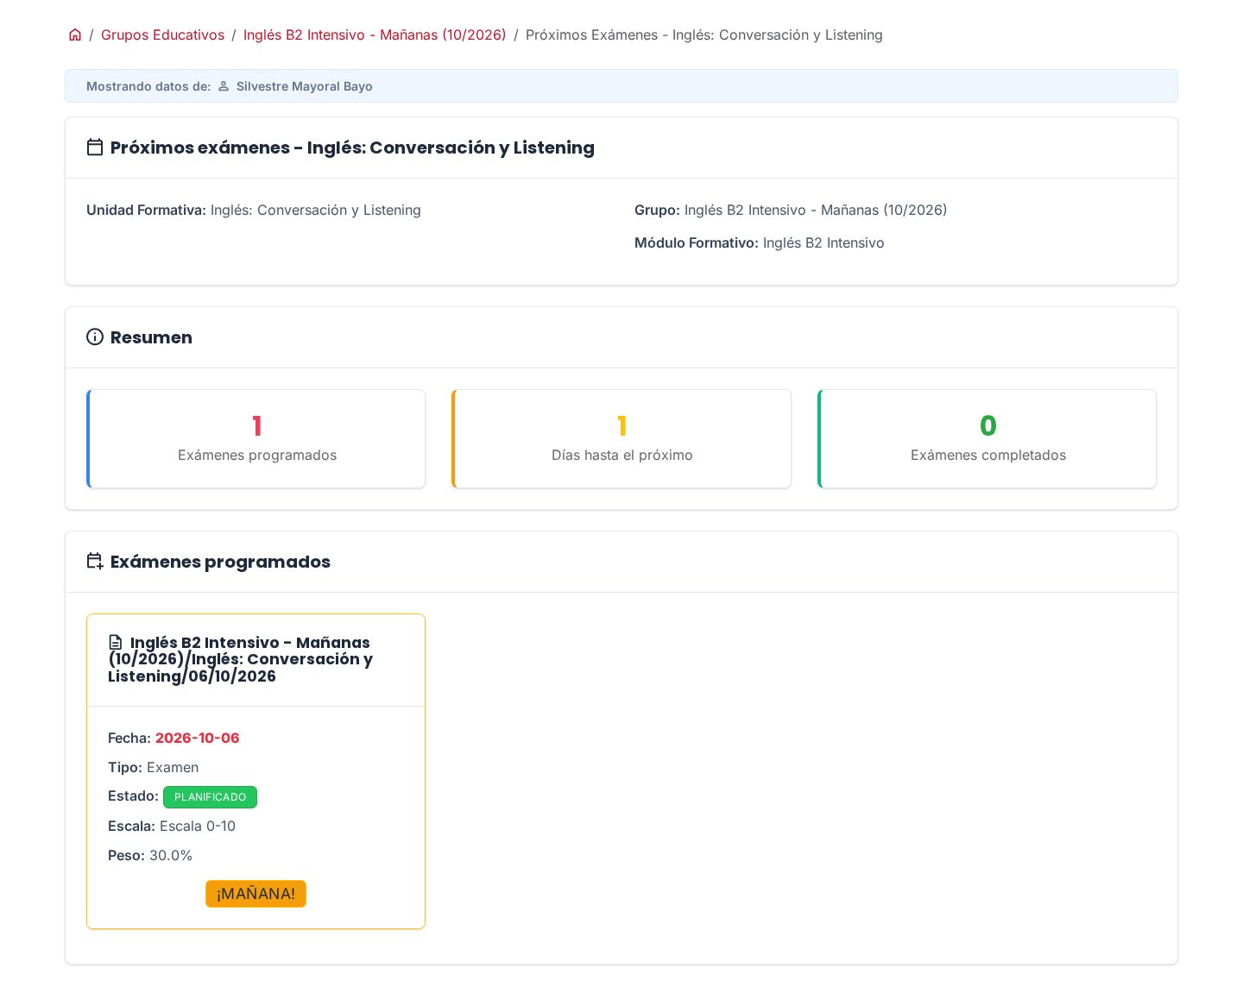Image resolution: width=1243 pixels, height=1006 pixels.
Task: Click the Escala 0-10 value
Action: pos(198,826)
